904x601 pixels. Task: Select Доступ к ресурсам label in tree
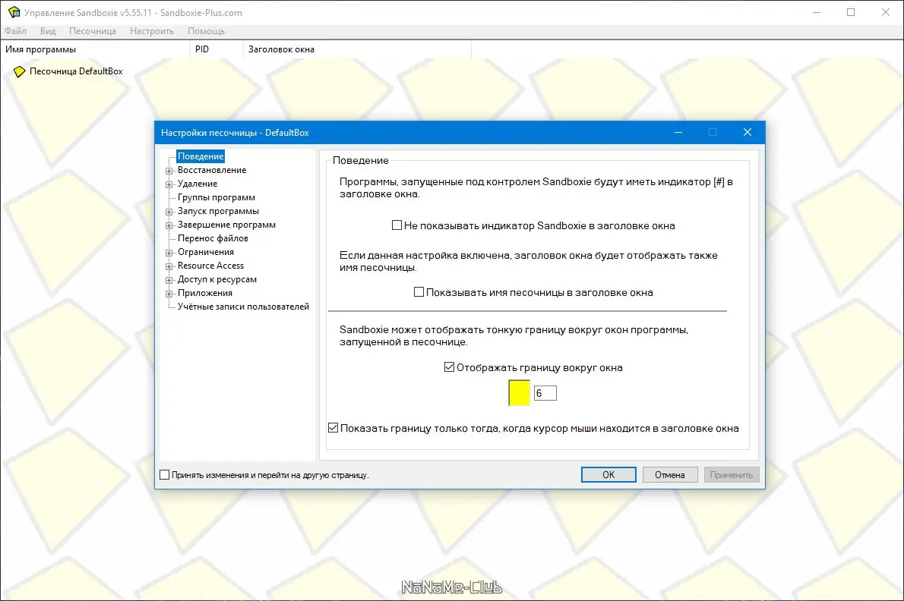217,280
